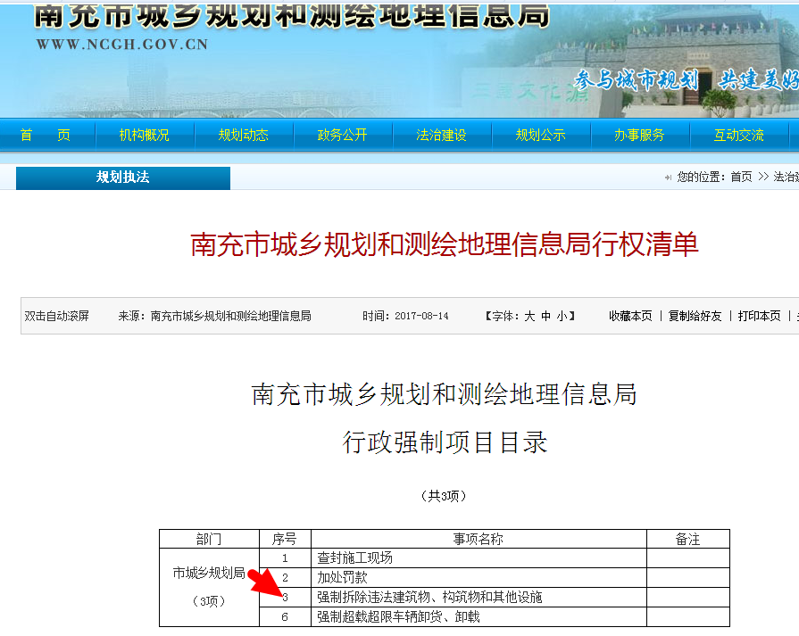
Task: Click the 首页 breadcrumb link
Action: tap(741, 178)
